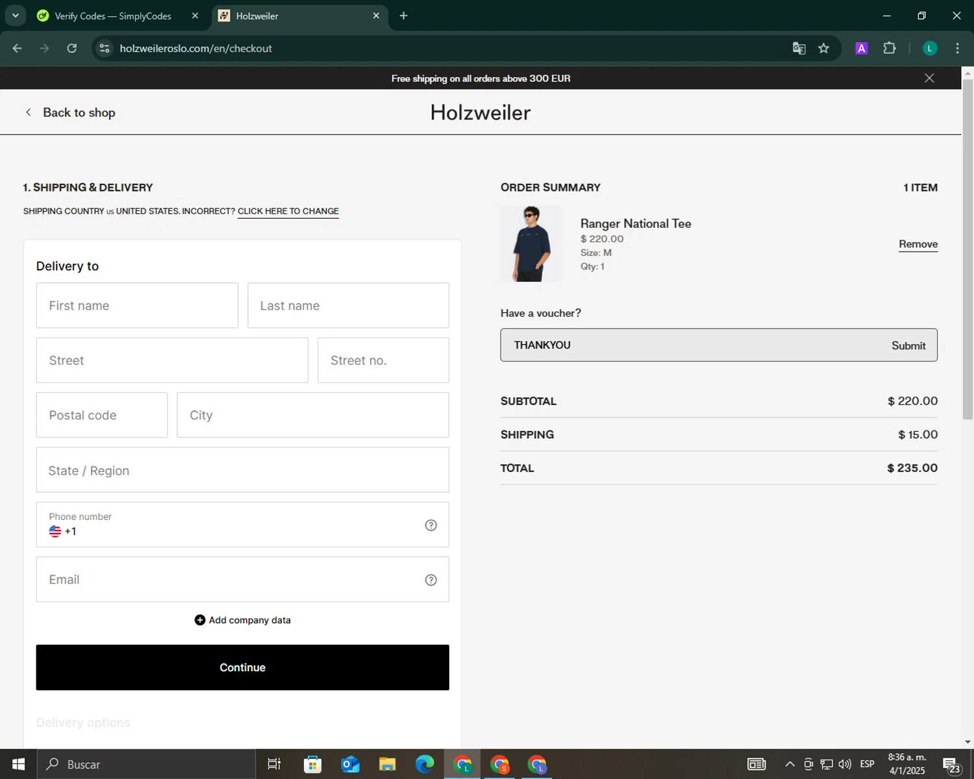974x779 pixels.
Task: Submit the voucher code
Action: click(908, 345)
